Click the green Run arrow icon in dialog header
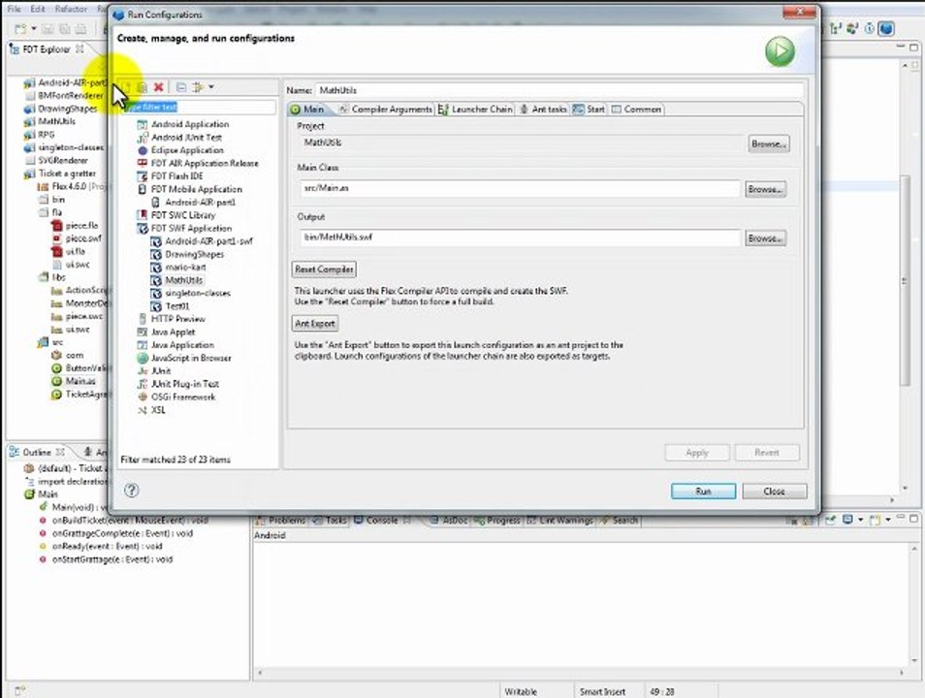This screenshot has width=925, height=698. (x=780, y=51)
